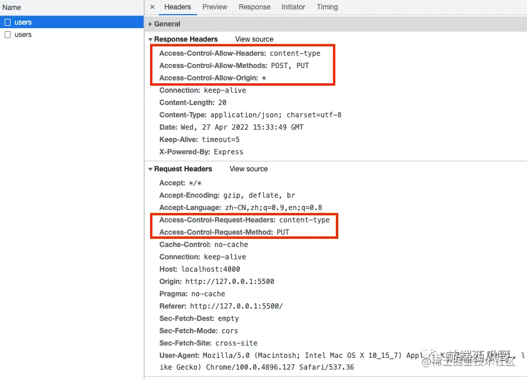The width and height of the screenshot is (527, 379).
Task: Click View source beside Request Headers
Action: pyautogui.click(x=249, y=169)
